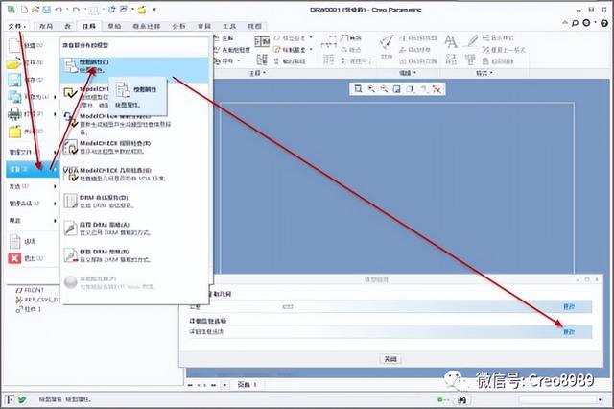
Task: Expand the 帮助 submenu in File menu
Action: coord(32,221)
